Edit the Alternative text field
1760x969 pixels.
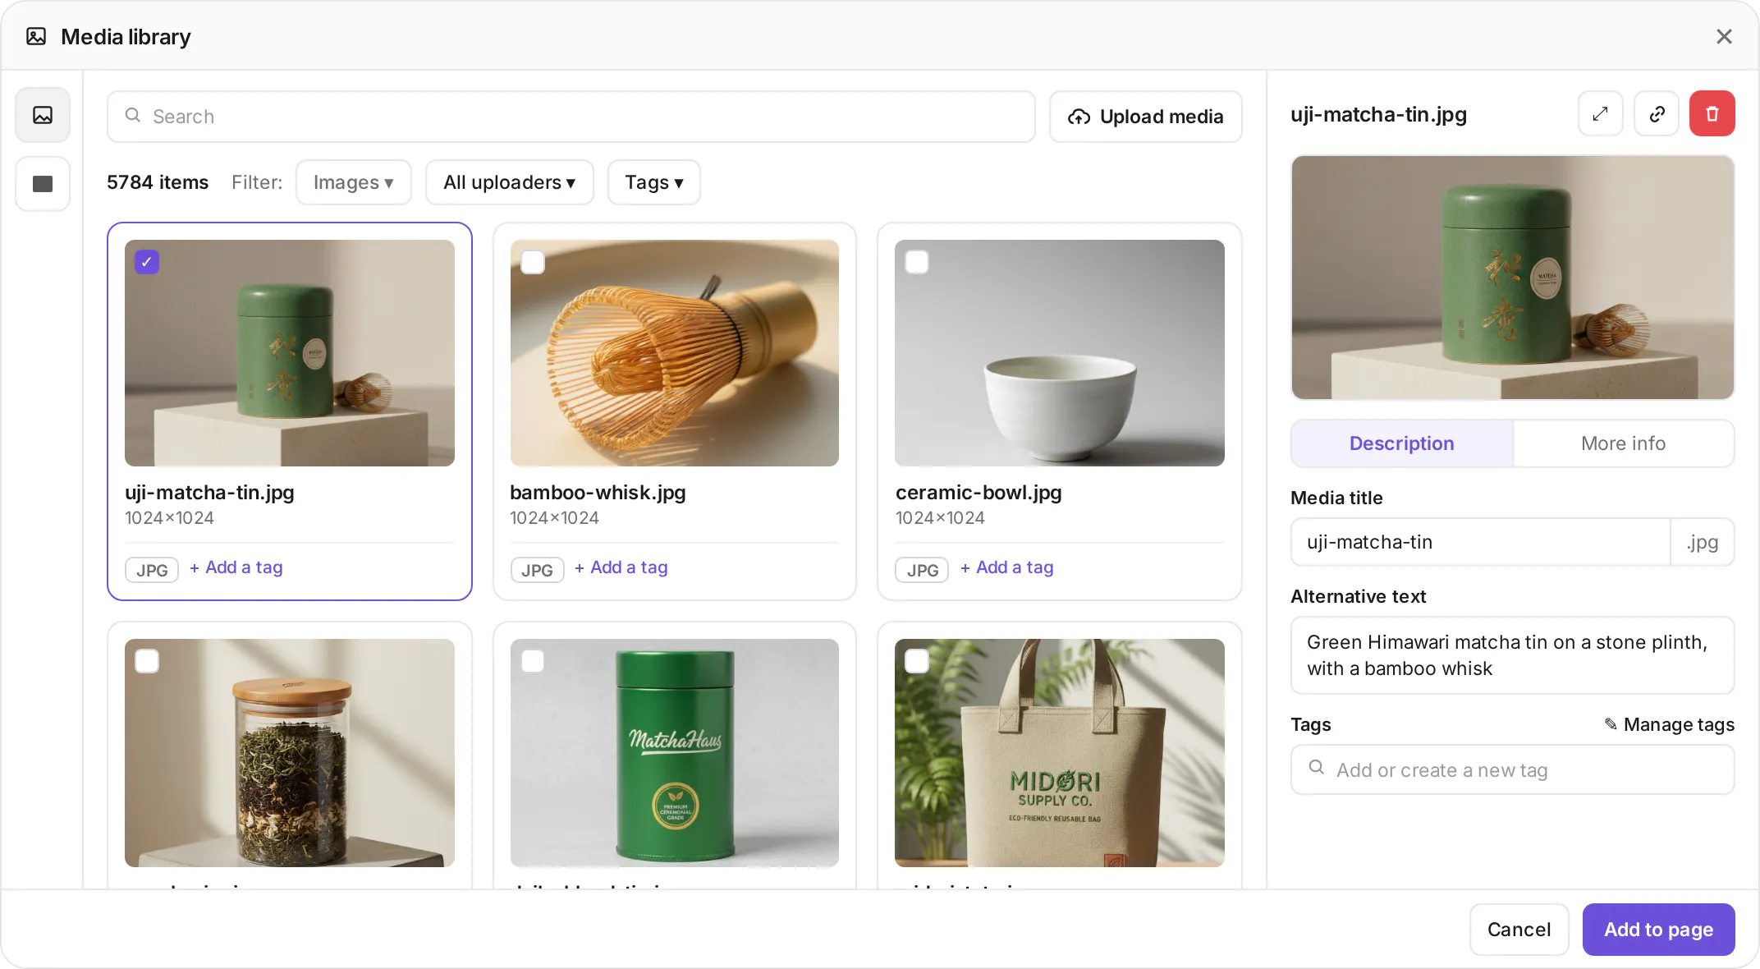1512,655
